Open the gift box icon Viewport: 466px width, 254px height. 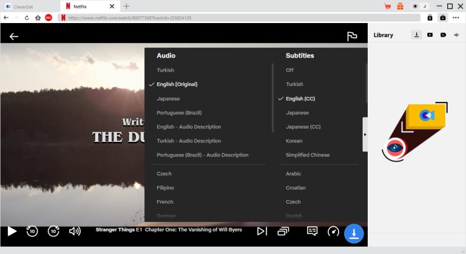[400, 6]
